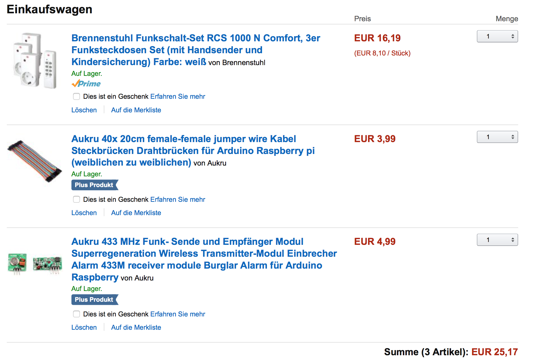Delete the Brennenstuhl set via Löschen
Image resolution: width=536 pixels, height=364 pixels.
84,110
